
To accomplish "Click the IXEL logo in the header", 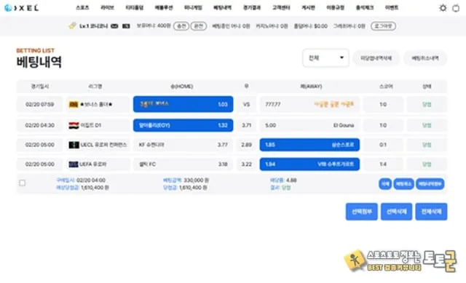I will (22, 8).
